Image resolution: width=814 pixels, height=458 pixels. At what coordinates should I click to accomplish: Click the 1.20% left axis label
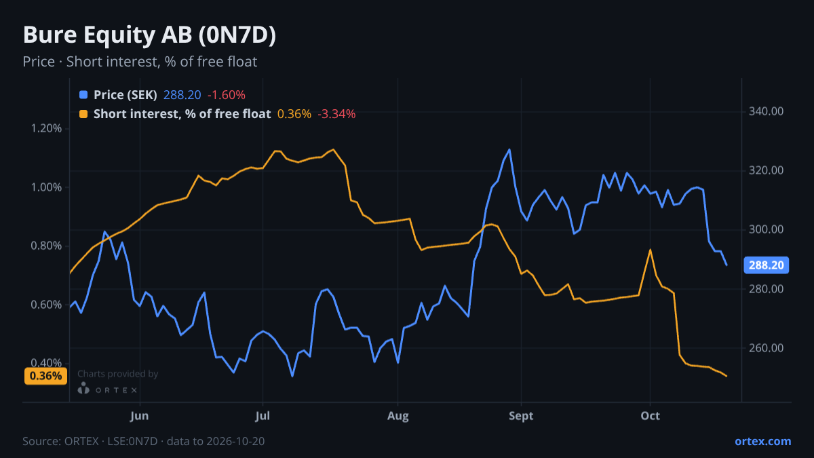point(45,128)
